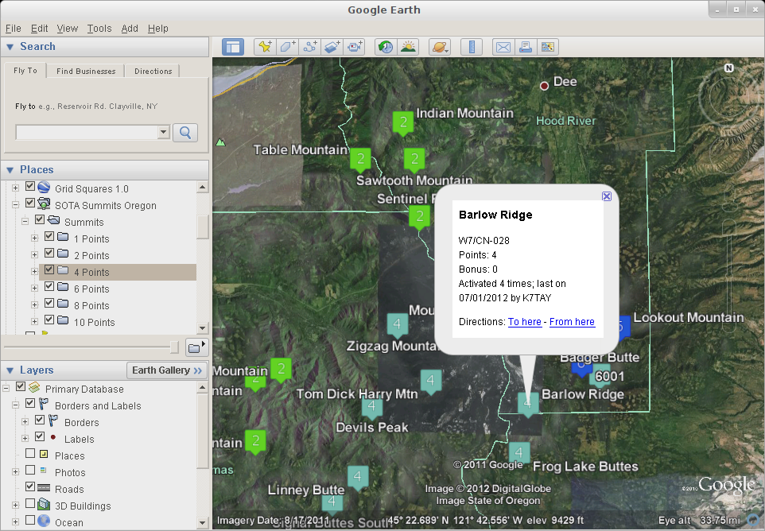Viewport: 765px width, 531px height.
Task: Click the search magnifier button
Action: pos(185,133)
